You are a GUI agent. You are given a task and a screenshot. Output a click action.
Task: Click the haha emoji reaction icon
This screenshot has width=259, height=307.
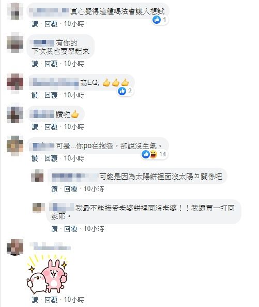click(x=154, y=154)
